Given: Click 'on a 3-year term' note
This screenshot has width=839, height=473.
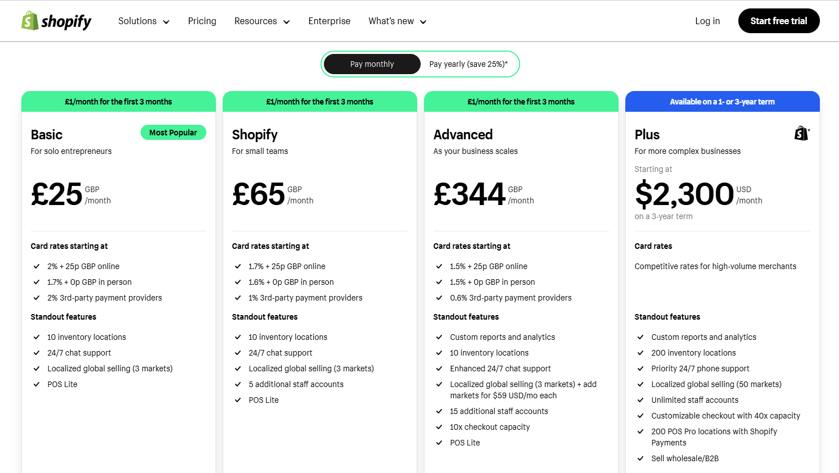Looking at the screenshot, I should [x=664, y=216].
